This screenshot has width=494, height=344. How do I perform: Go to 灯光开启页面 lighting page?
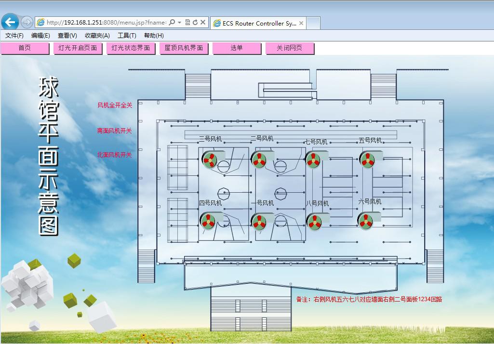(78, 48)
